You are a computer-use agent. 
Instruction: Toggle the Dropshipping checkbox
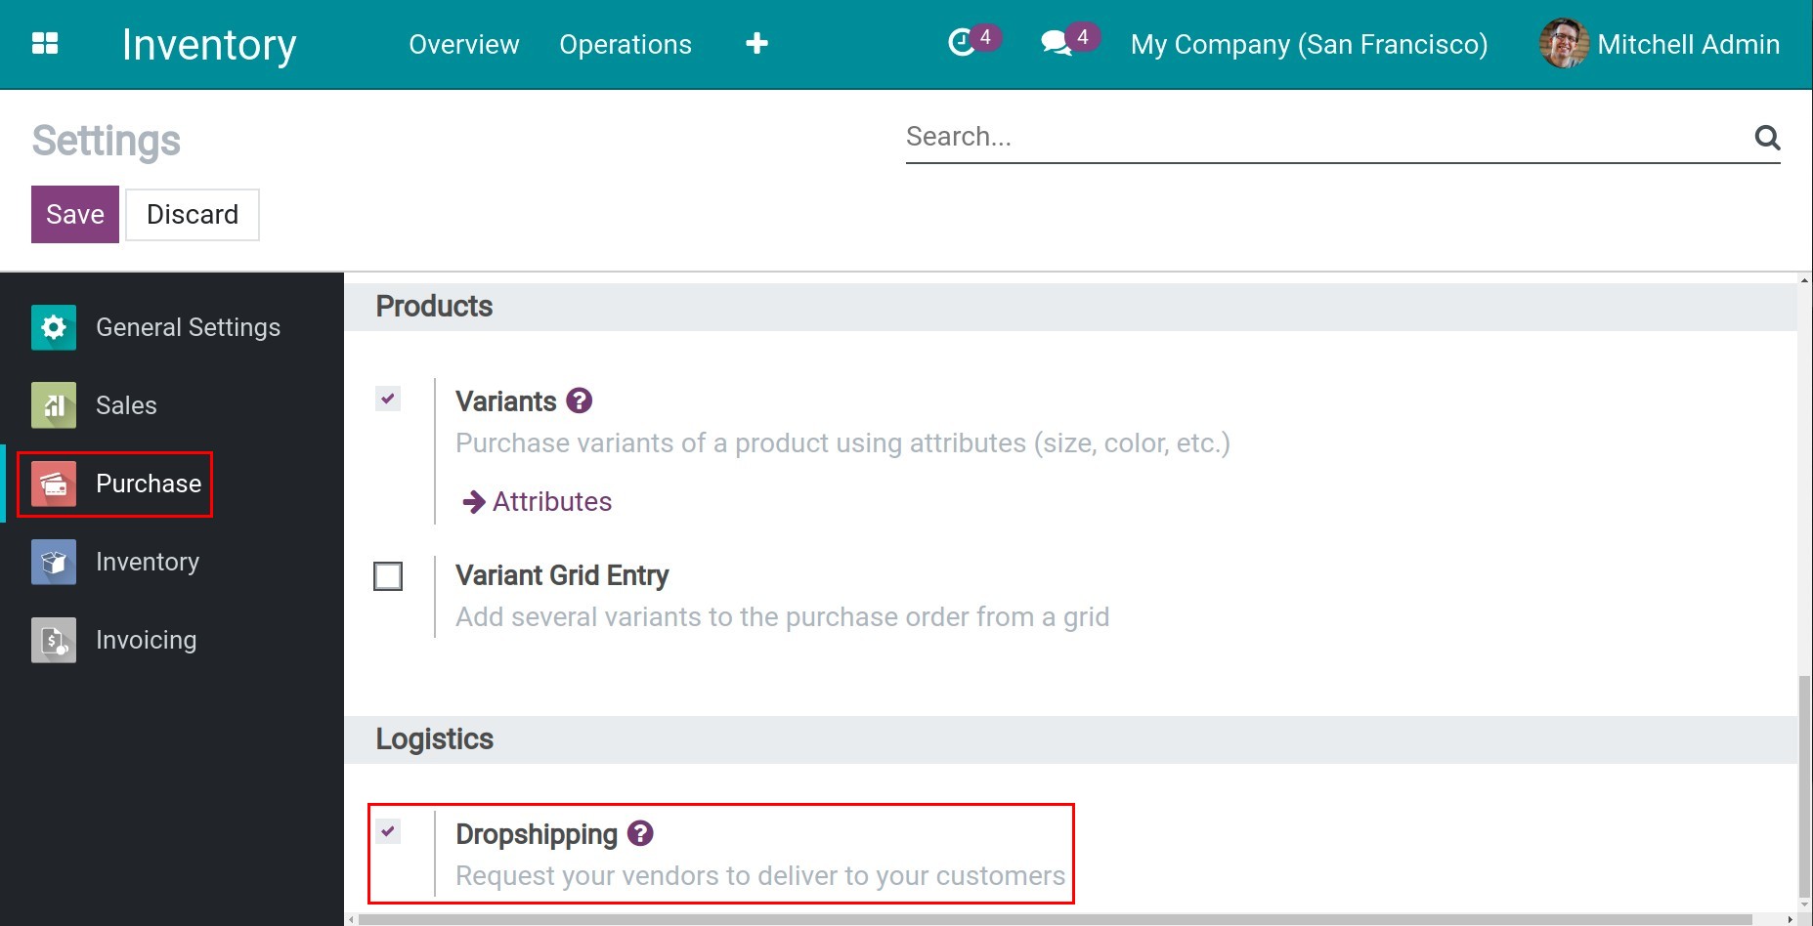pyautogui.click(x=388, y=831)
